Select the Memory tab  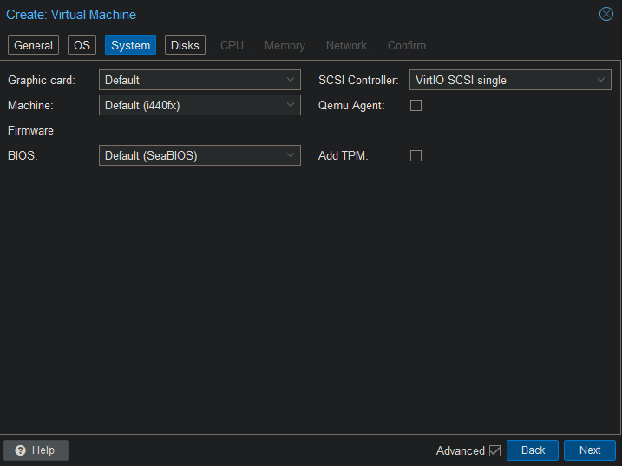[x=285, y=45]
